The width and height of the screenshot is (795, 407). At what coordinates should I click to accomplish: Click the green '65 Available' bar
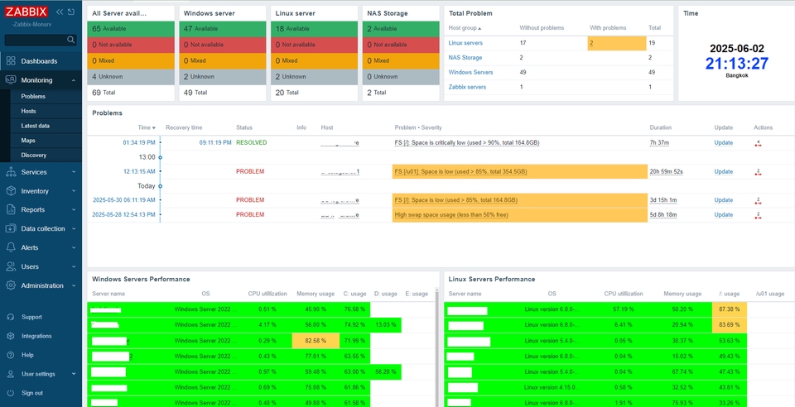coord(131,29)
